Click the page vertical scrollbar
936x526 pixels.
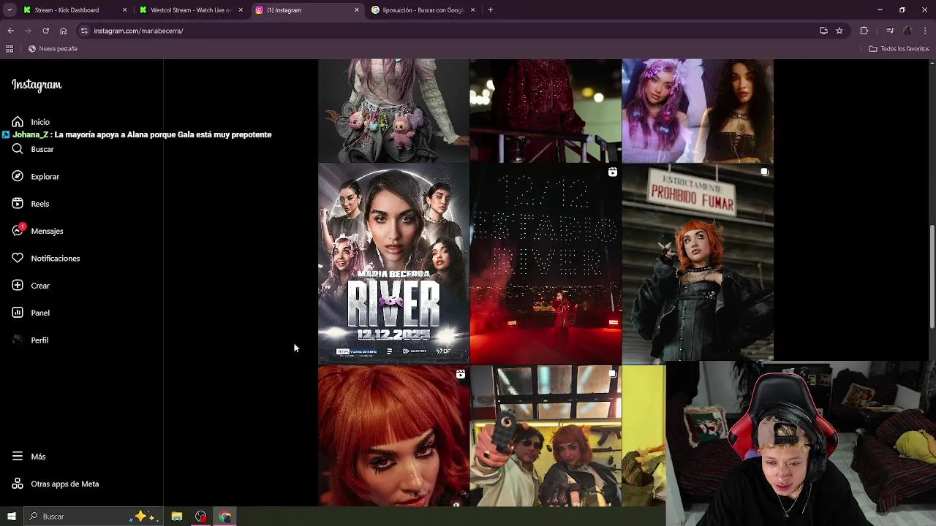932,277
